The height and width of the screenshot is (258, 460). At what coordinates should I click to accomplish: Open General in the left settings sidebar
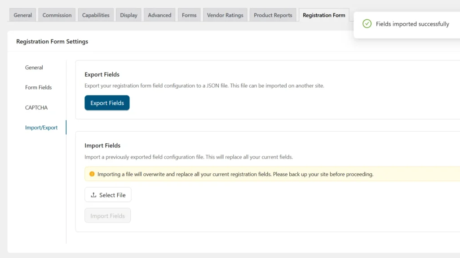(x=34, y=68)
